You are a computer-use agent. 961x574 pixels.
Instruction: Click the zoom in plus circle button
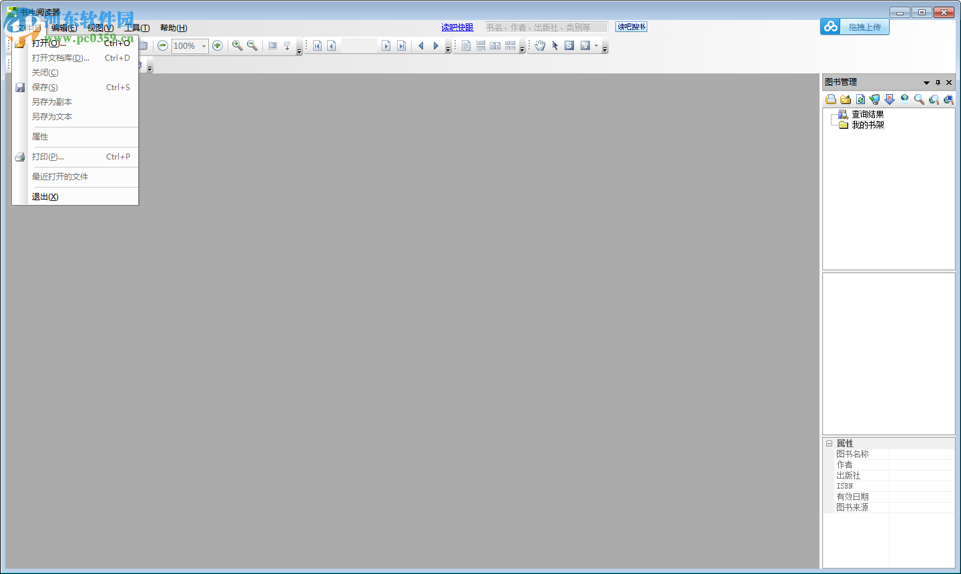[218, 45]
